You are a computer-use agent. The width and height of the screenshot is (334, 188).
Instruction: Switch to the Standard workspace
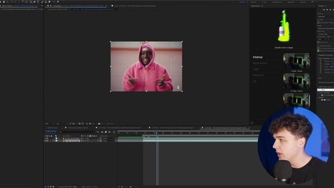(291, 2)
